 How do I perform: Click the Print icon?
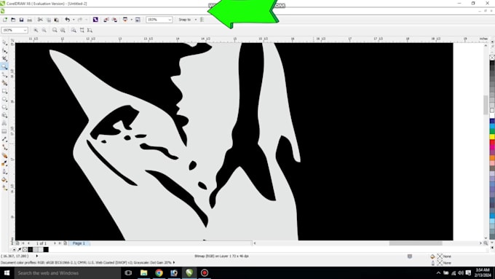(x=29, y=20)
